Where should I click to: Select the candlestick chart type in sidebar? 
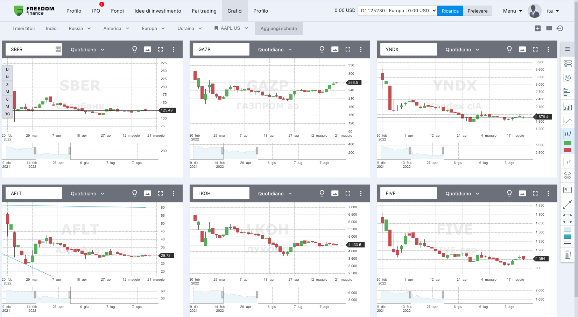point(568,134)
